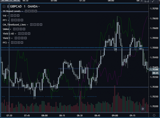Expand the PF2 dropdown chevron
This screenshot has height=118, width=160.
(x=8, y=43)
